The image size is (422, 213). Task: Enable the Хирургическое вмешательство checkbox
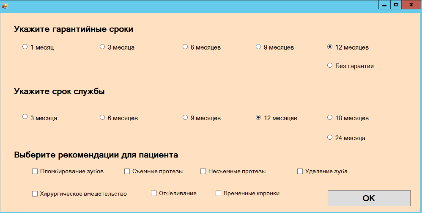[35, 194]
